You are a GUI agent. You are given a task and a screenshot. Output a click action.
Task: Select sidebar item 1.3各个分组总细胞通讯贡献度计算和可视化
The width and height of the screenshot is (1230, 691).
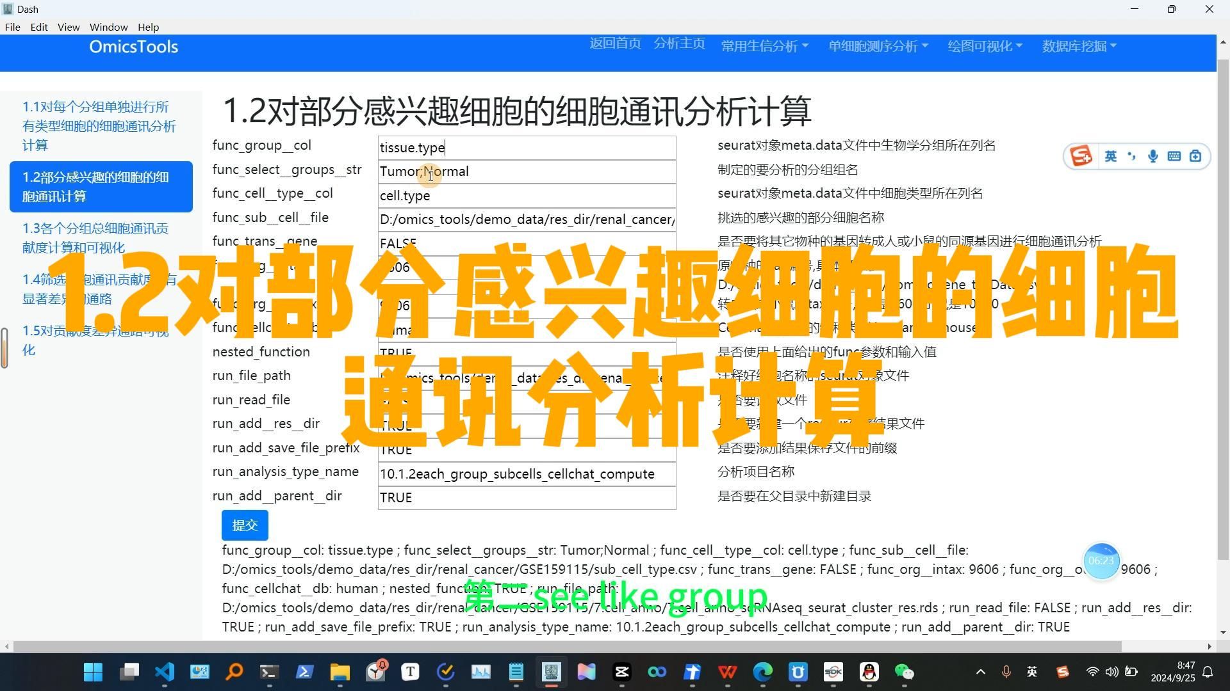96,237
